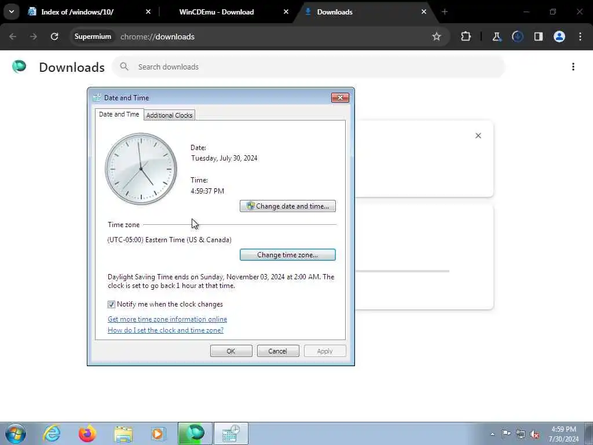Open the Extensions puzzle icon

pos(466,37)
